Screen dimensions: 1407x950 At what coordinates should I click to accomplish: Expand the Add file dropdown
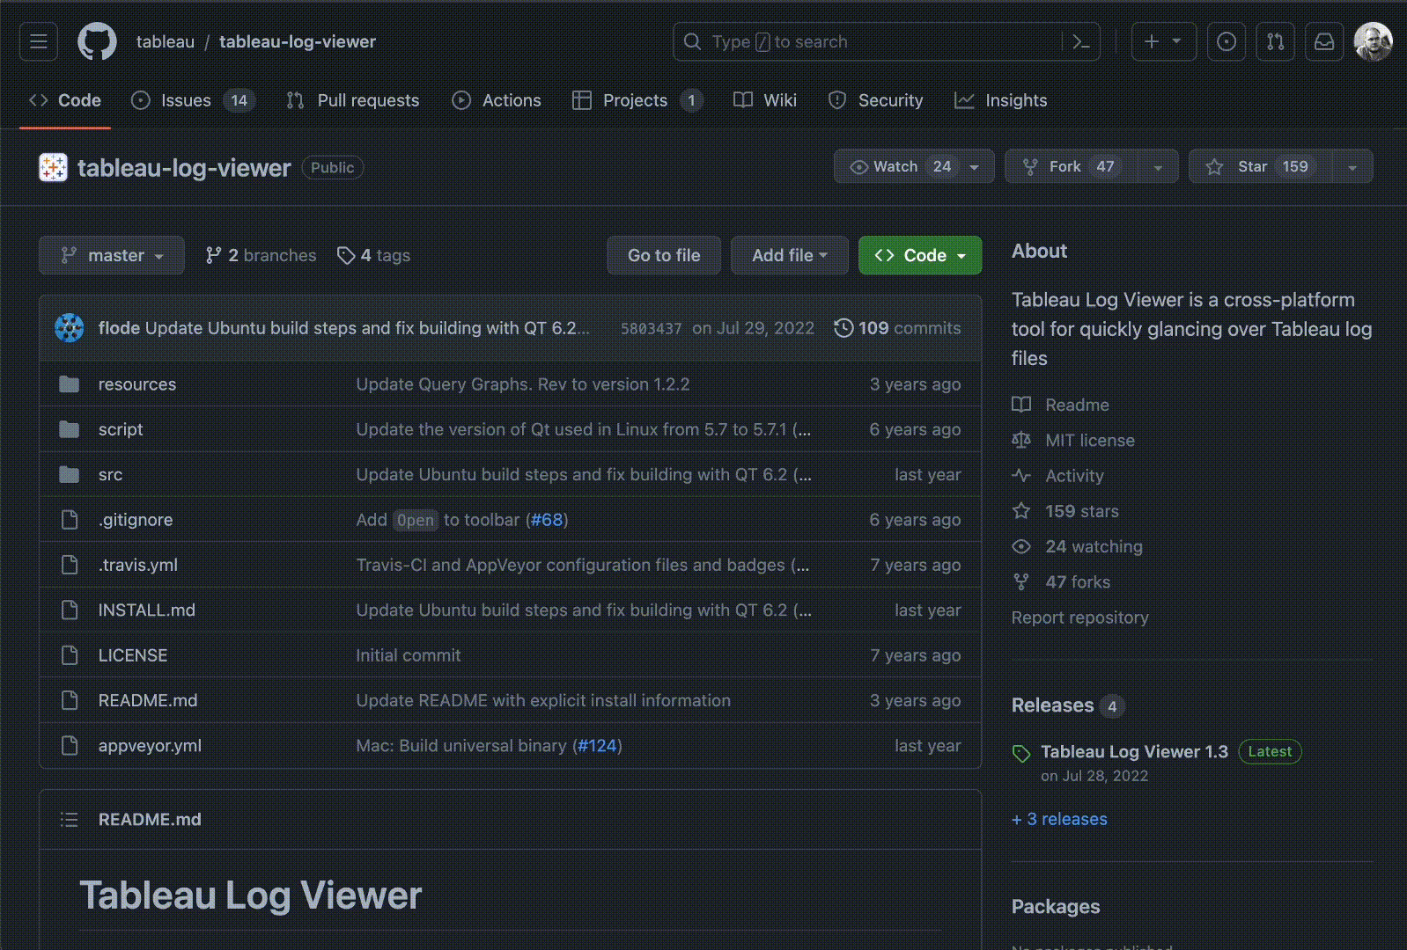pos(790,255)
